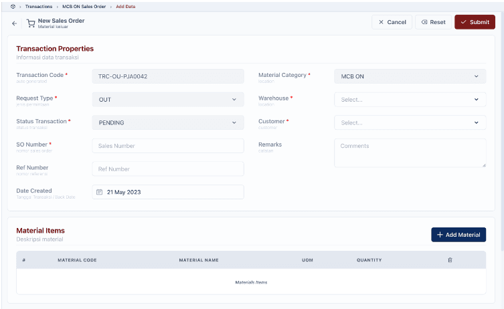Open the Transactions breadcrumb
Image resolution: width=504 pixels, height=309 pixels.
[39, 7]
